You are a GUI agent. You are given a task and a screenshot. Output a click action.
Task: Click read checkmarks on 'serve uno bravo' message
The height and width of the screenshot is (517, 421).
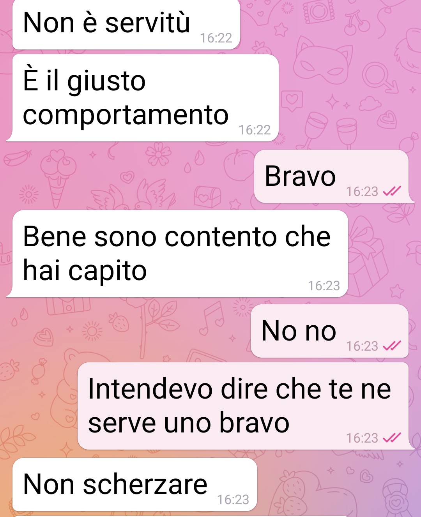tap(391, 438)
